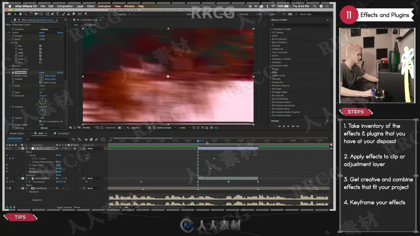
Task: Click the Position crosshair target icon
Action: (41, 79)
